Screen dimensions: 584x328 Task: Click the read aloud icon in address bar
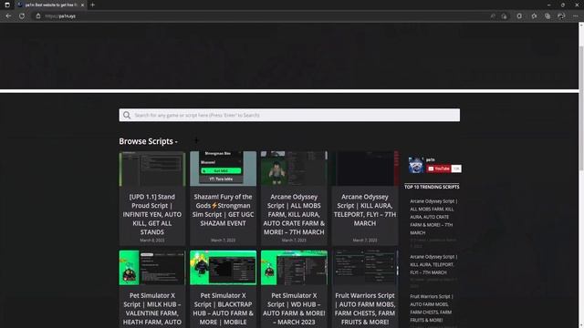point(493,16)
